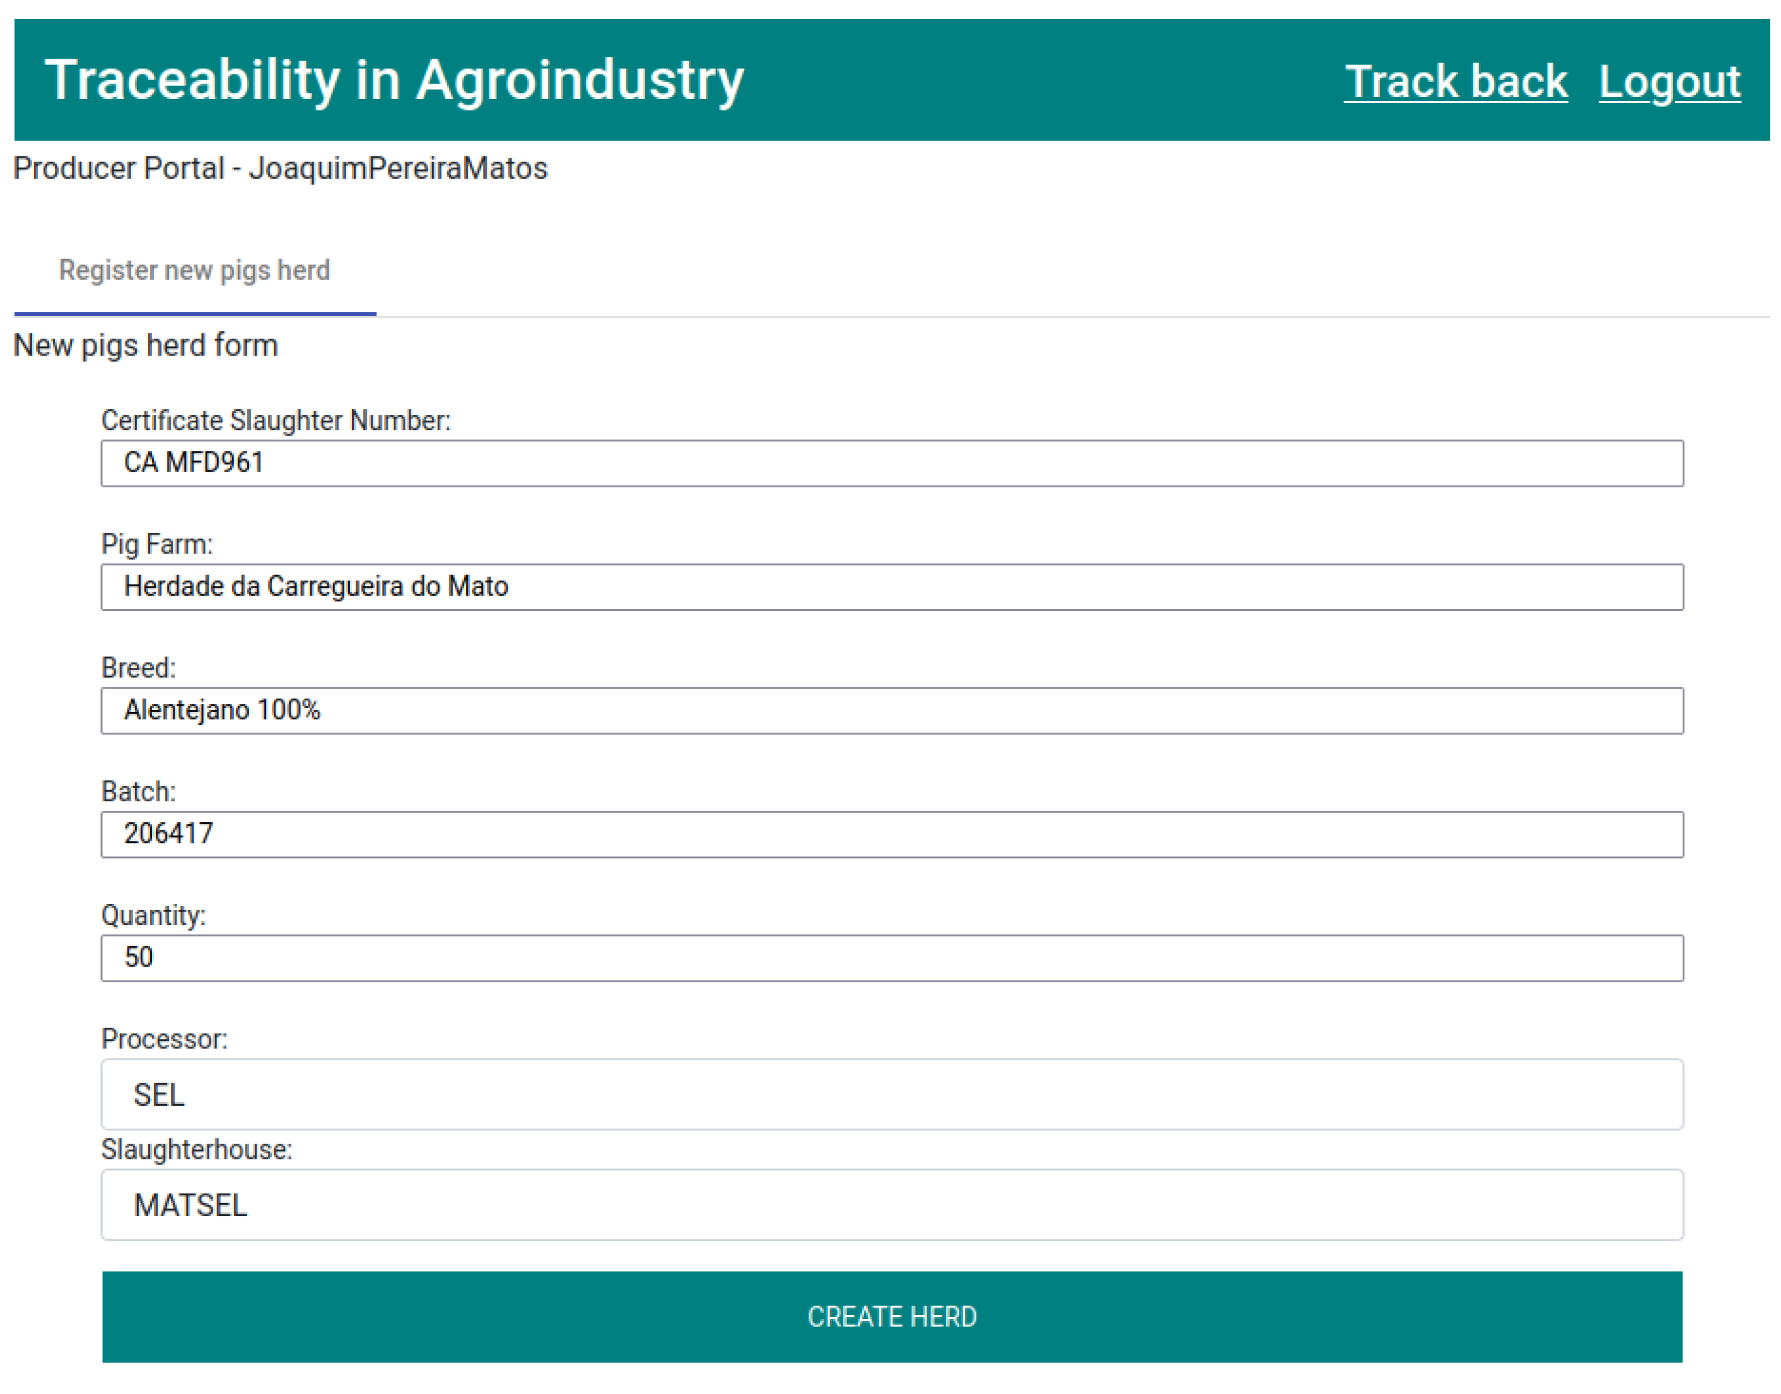Click the Breed label text
Screen dimensions: 1781x1394
pyautogui.click(x=138, y=668)
